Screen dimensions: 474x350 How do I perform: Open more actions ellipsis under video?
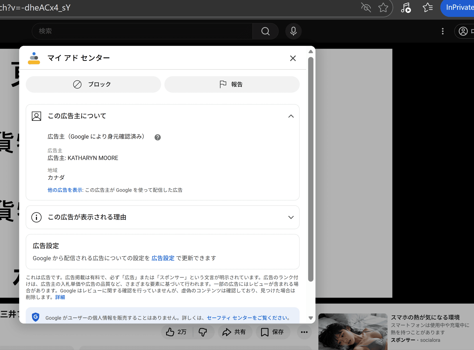coord(304,332)
